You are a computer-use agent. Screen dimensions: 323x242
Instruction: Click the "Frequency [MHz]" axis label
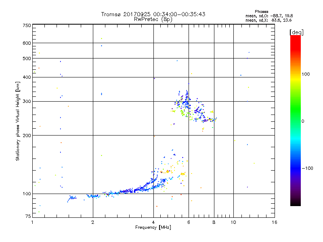coord(153,227)
